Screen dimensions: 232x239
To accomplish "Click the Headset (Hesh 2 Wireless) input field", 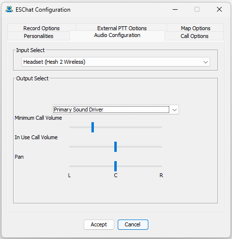I will [116, 62].
